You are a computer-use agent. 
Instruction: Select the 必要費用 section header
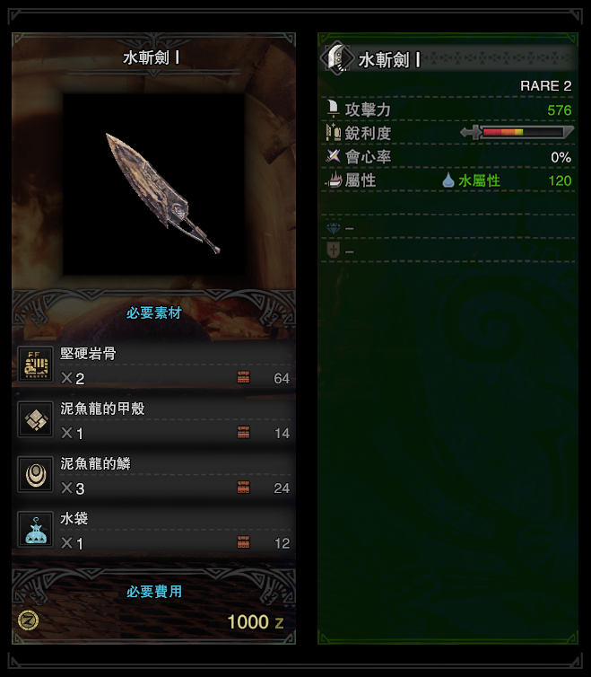click(154, 591)
